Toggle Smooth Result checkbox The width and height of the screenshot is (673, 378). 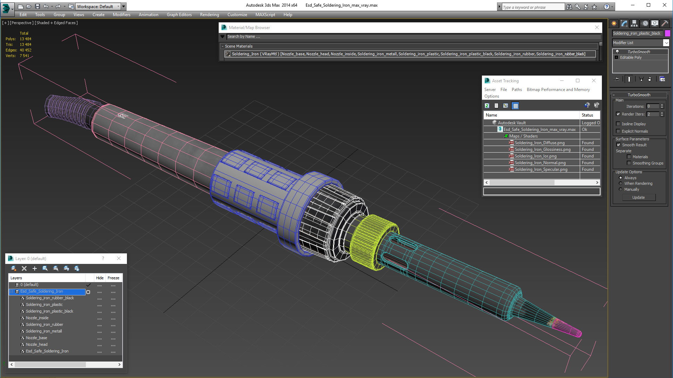tap(618, 145)
